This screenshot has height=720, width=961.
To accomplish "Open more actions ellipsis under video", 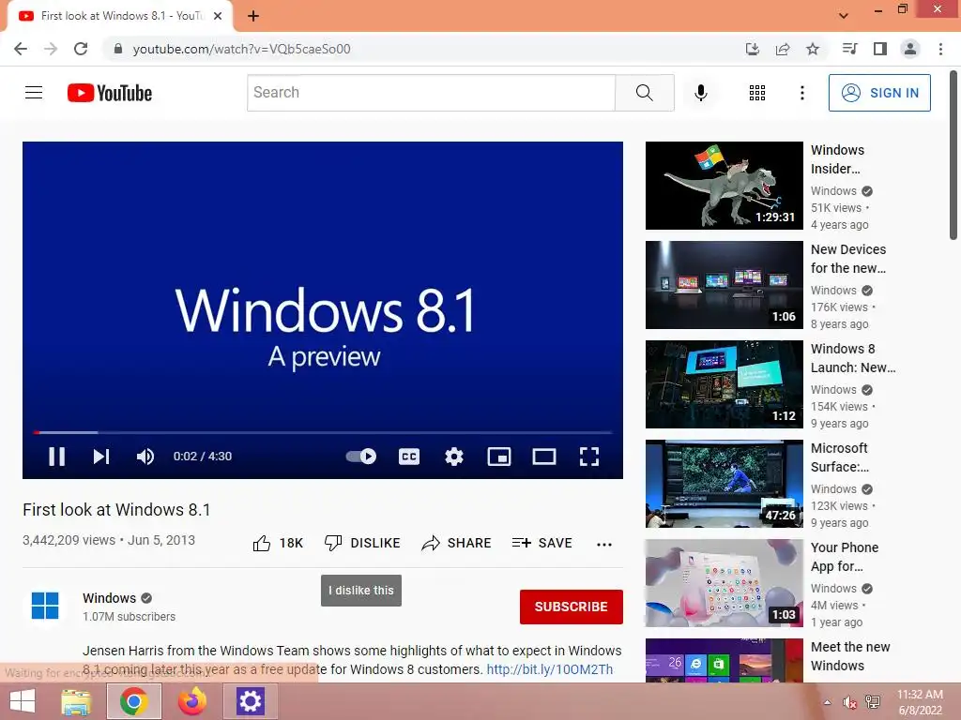I will (x=603, y=544).
